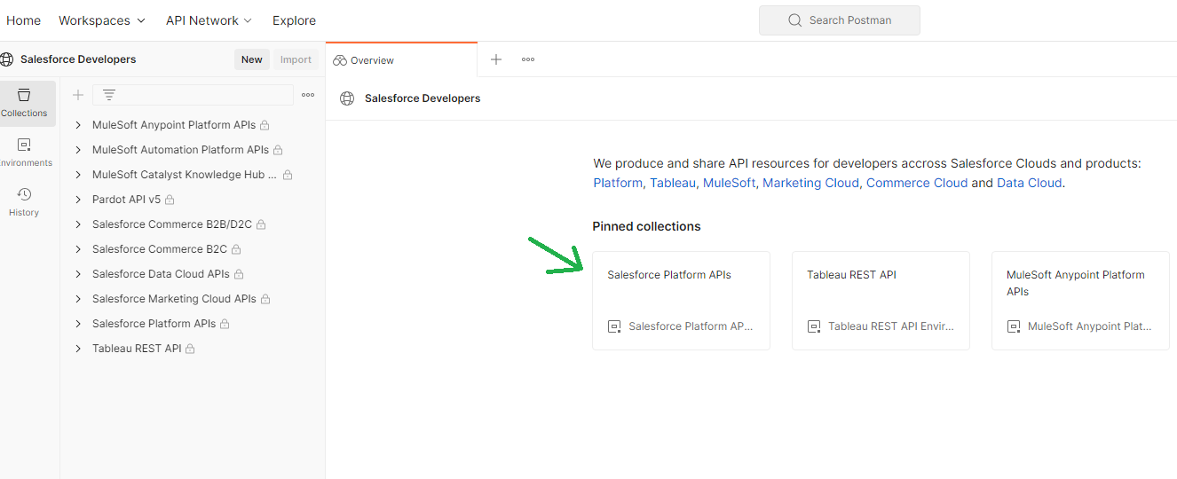Expand the Tableau REST API collection
This screenshot has width=1177, height=479.
coord(78,349)
